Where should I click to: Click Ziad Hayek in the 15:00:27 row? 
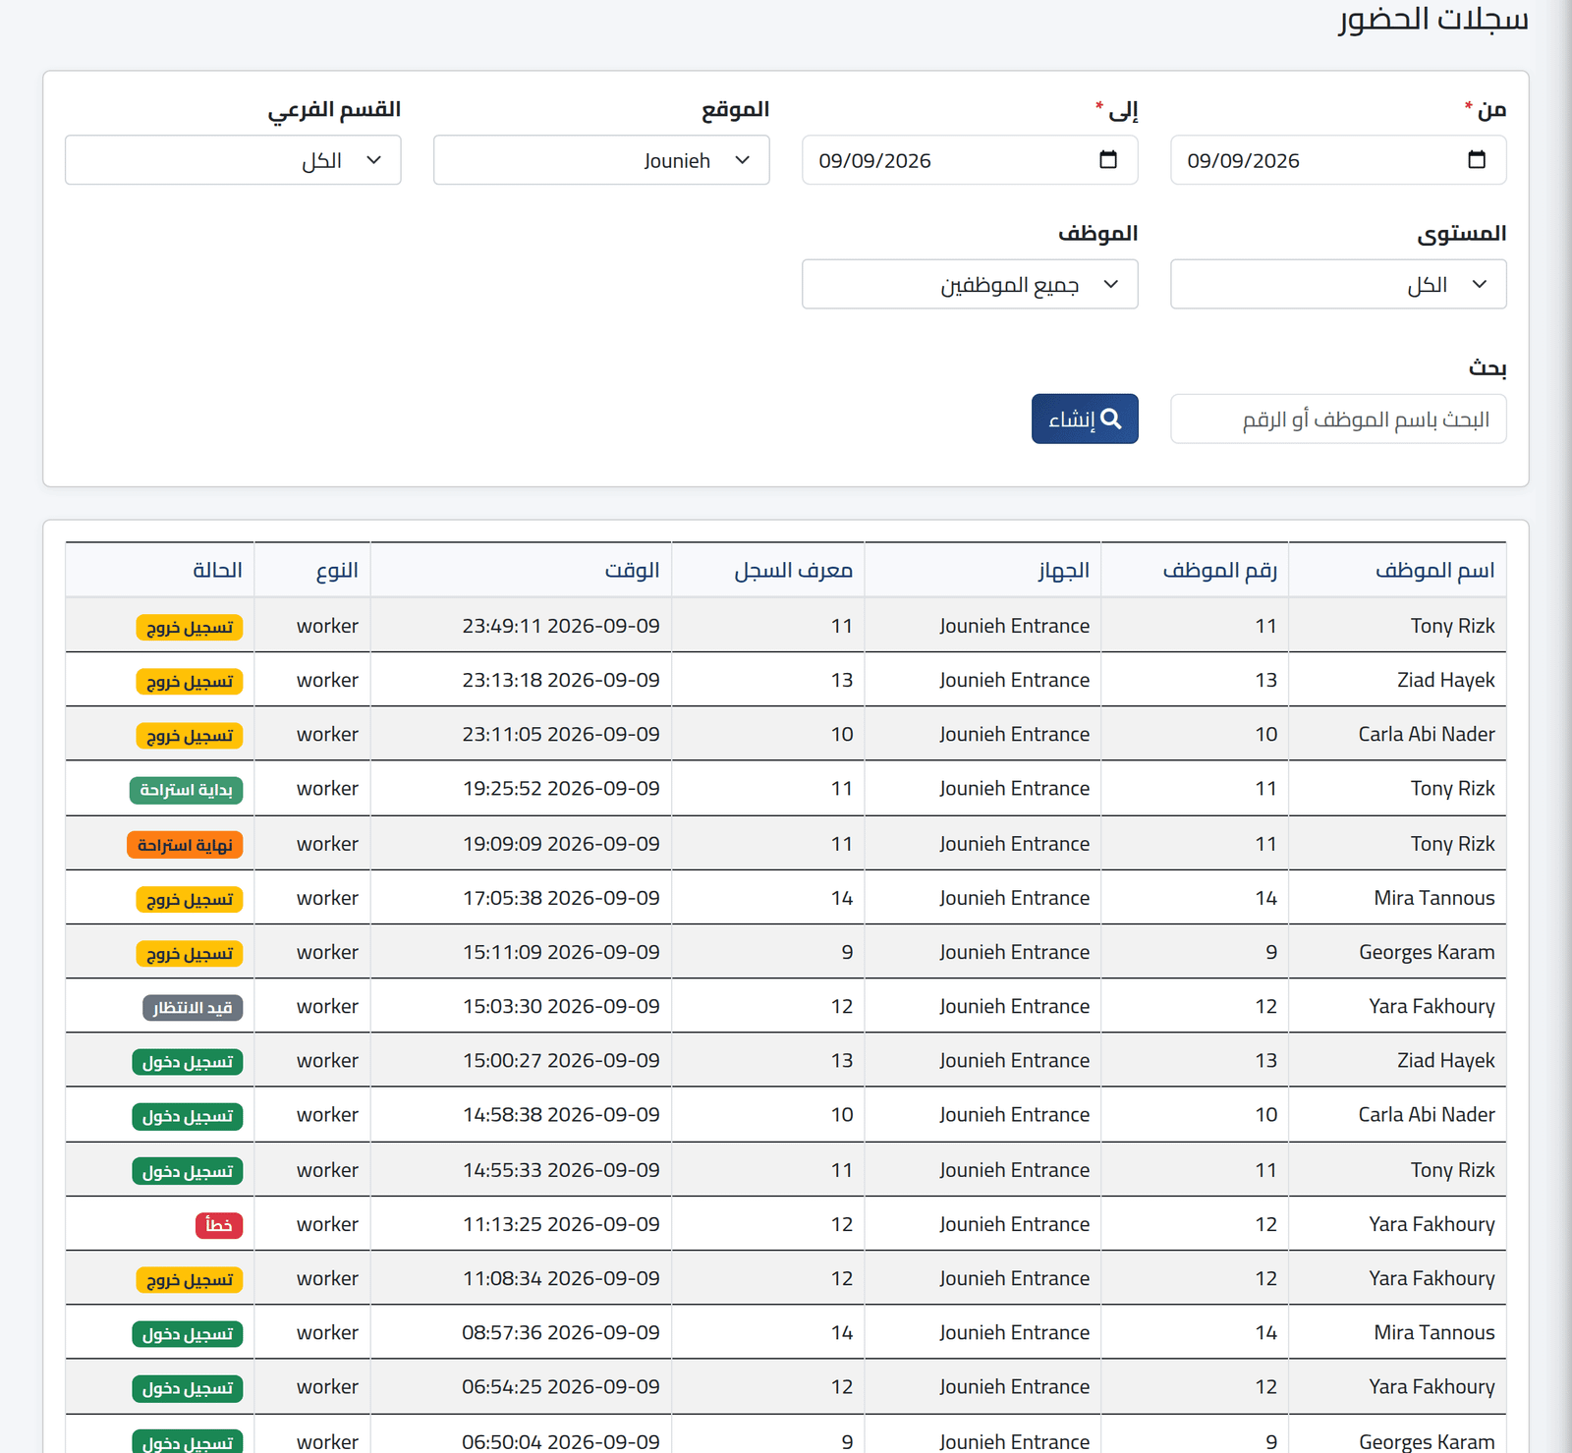tap(1446, 1060)
